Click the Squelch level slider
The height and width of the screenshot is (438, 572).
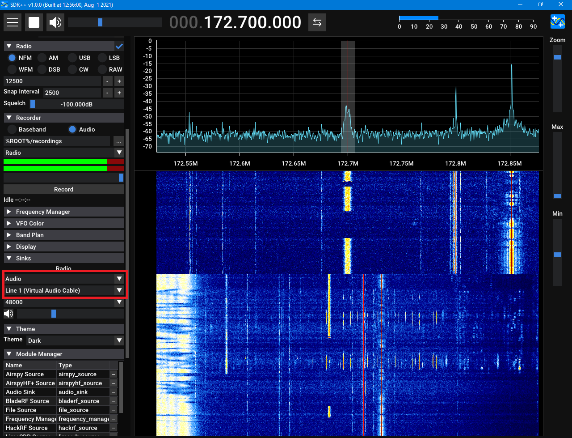pos(77,104)
